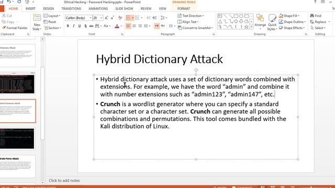
Task: Decrease font size
Action: coord(112,18)
